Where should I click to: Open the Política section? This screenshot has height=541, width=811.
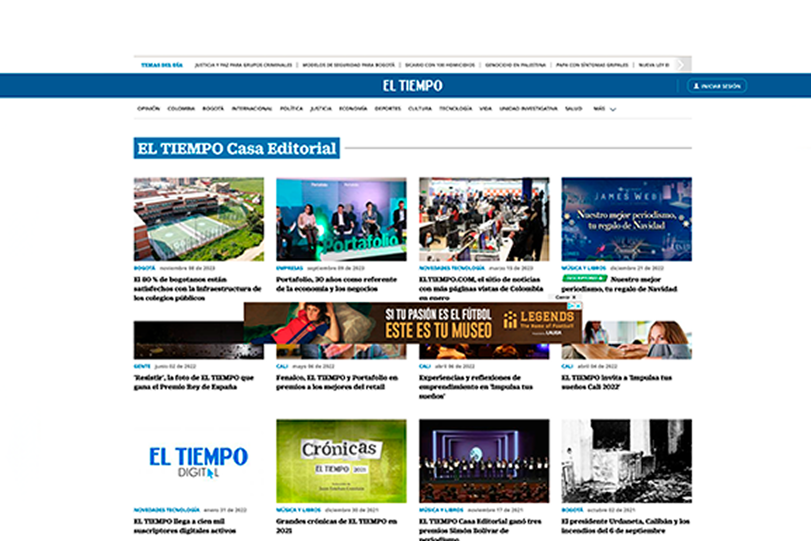[292, 109]
